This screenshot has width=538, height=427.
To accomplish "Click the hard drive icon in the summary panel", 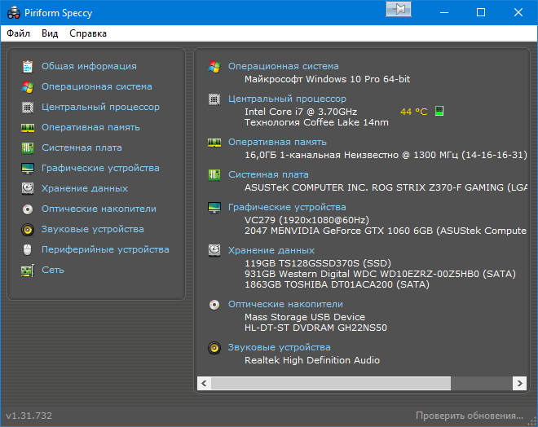I will pyautogui.click(x=214, y=250).
